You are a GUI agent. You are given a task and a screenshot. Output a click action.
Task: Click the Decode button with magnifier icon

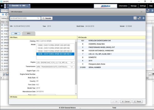click(46, 18)
